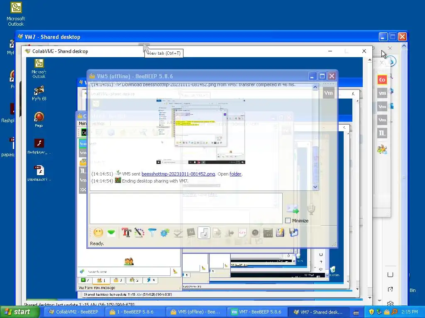Click the blue funnel filter icon
425x318 pixels.
coord(152,233)
